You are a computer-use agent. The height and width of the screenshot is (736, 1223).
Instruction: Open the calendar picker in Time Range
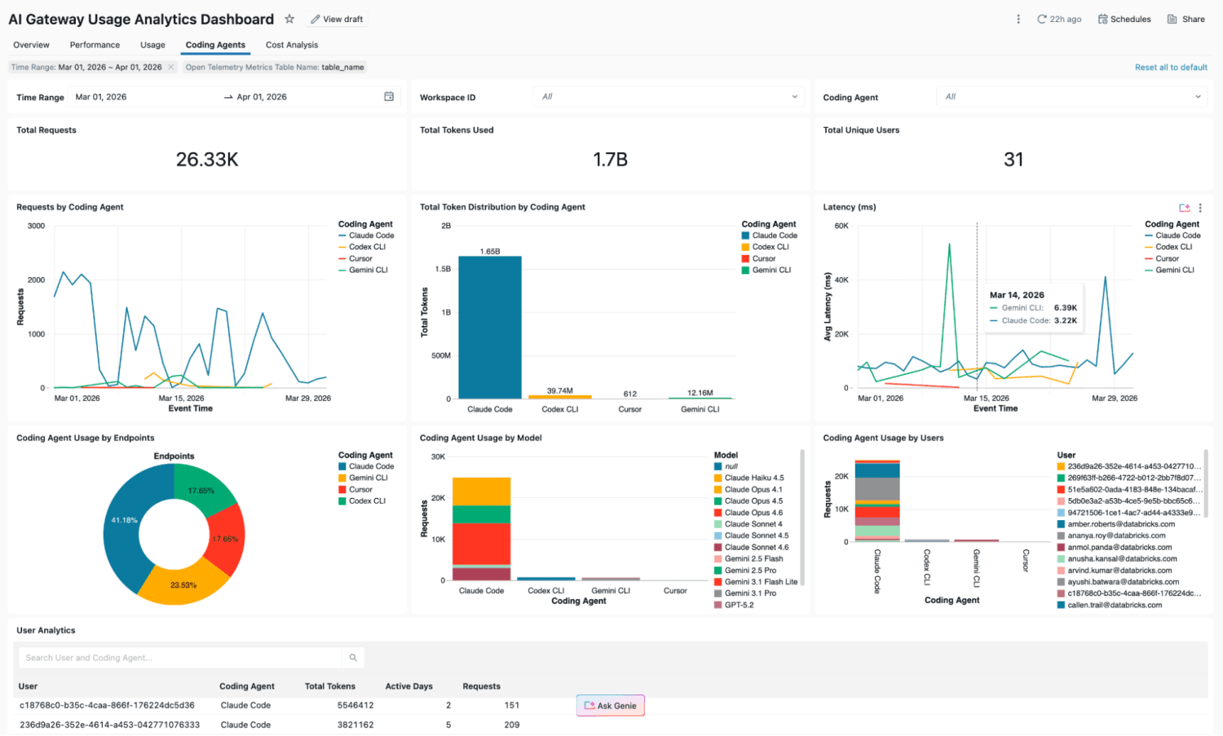point(389,96)
